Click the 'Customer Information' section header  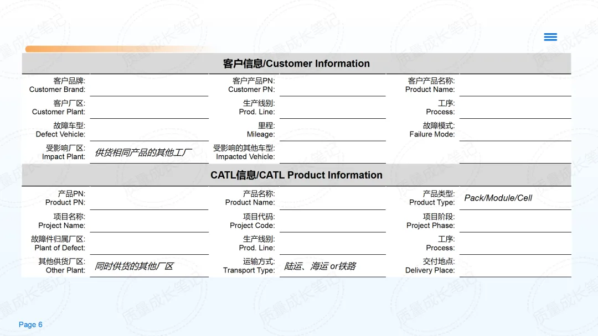point(296,64)
